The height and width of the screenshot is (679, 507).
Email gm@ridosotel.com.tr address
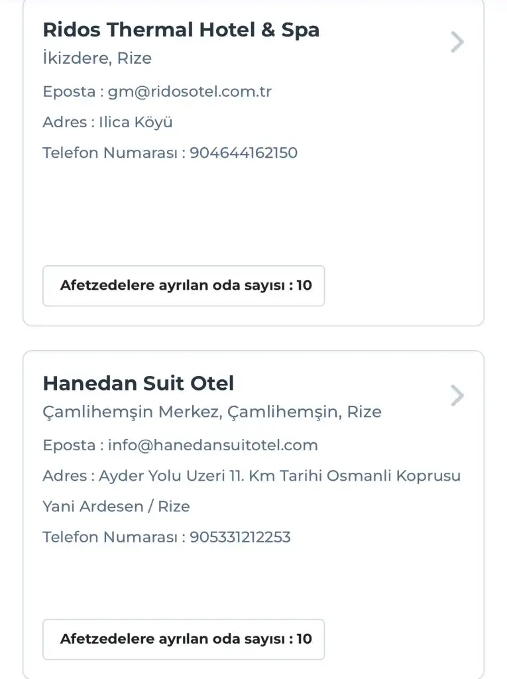coord(190,92)
